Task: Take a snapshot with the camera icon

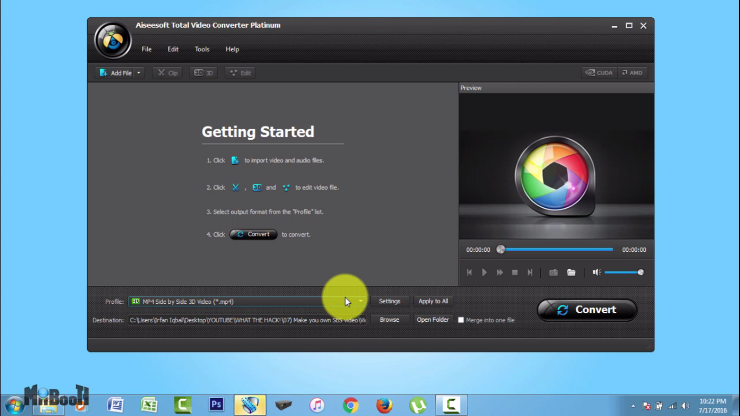Action: coord(553,272)
